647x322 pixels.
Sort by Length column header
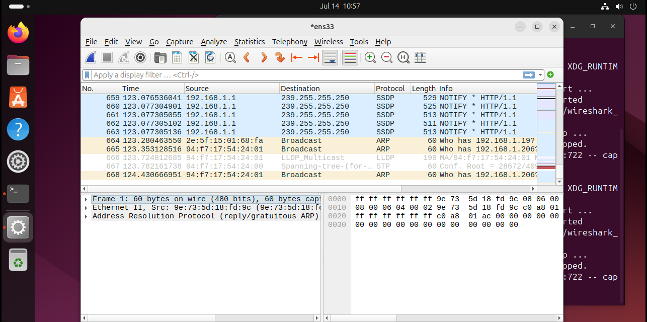425,89
